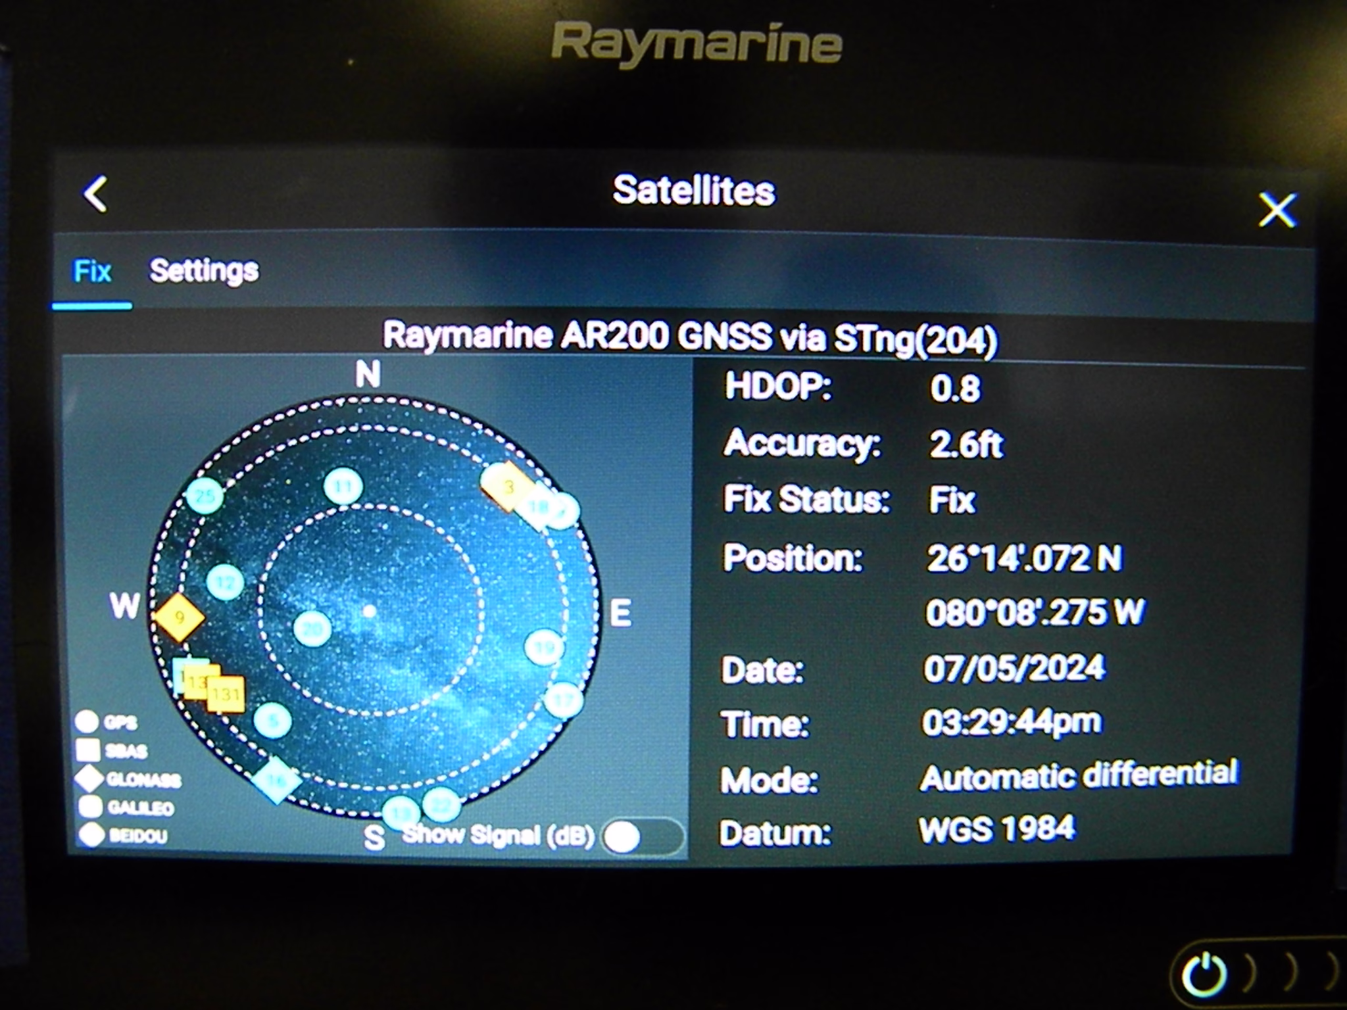Click latitude 26°14'.072 N
Screen dimensions: 1347x1010
click(x=1024, y=558)
